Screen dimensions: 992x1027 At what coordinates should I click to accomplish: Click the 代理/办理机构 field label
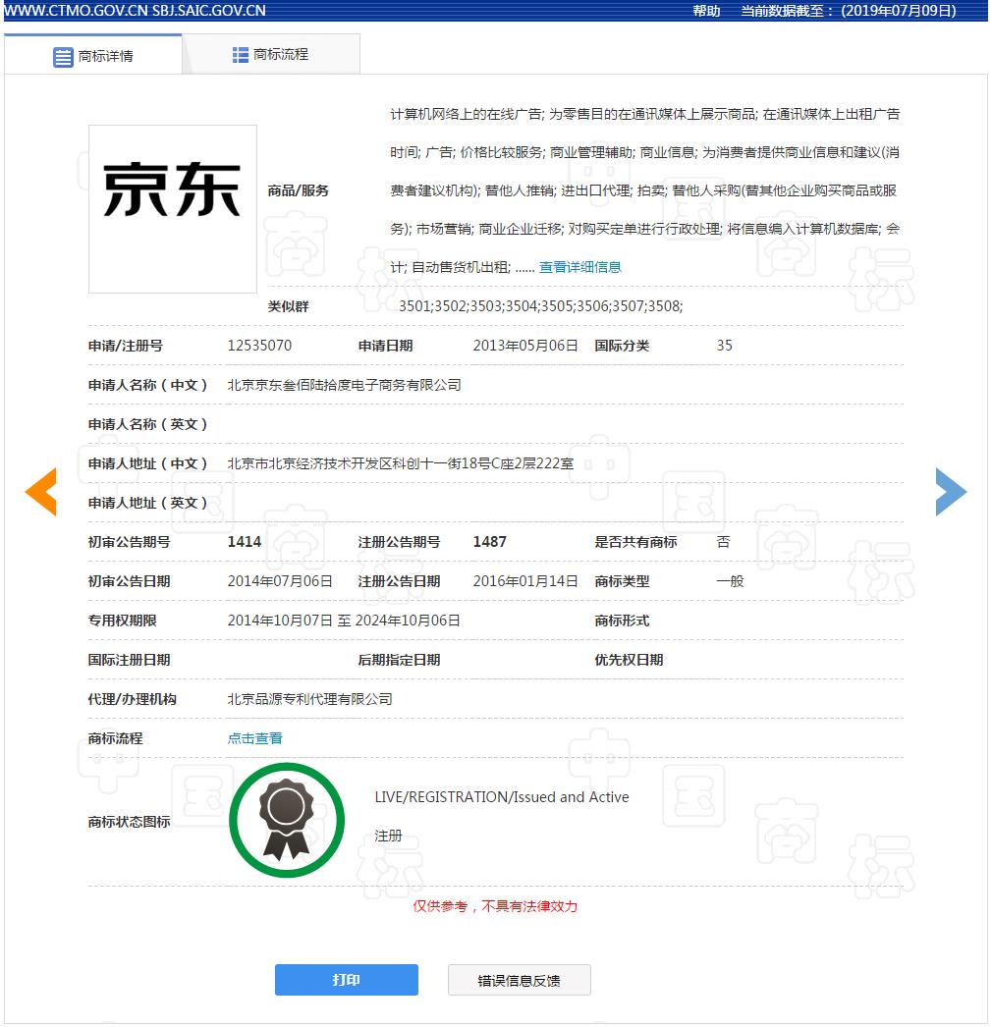pyautogui.click(x=133, y=699)
